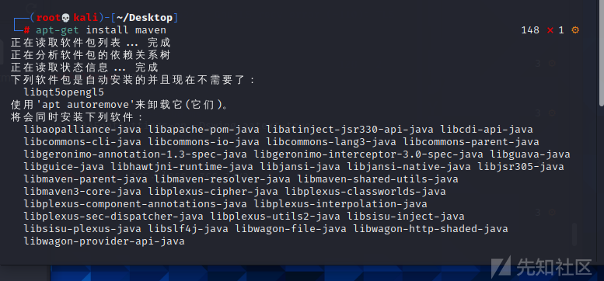Click the kali hostname in the prompt
604x281 pixels.
(x=86, y=18)
